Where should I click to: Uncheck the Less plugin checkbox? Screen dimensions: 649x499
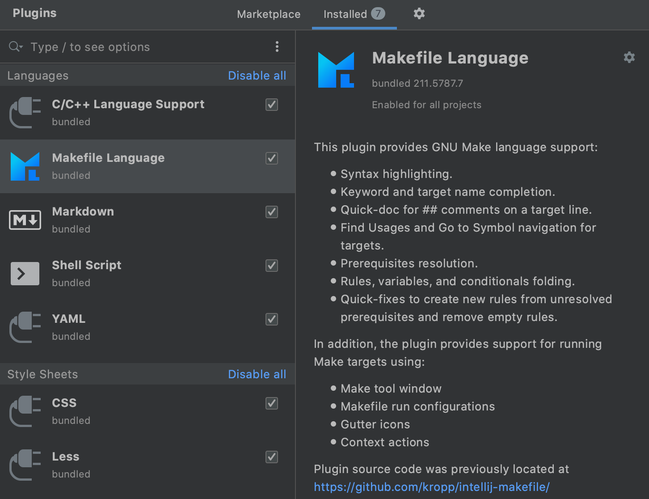272,457
